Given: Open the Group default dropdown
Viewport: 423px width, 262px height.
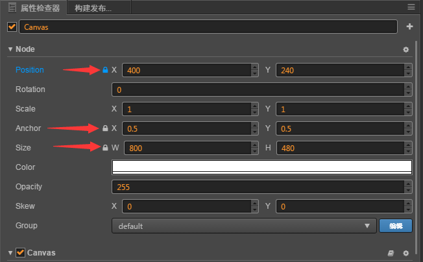Looking at the screenshot, I should tap(243, 226).
